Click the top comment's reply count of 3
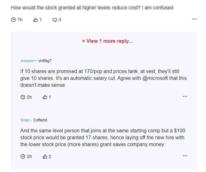The height and width of the screenshot is (172, 206). 60,20
